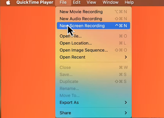This screenshot has height=118, width=164.
Task: Open the Window menu
Action: [x=110, y=2]
